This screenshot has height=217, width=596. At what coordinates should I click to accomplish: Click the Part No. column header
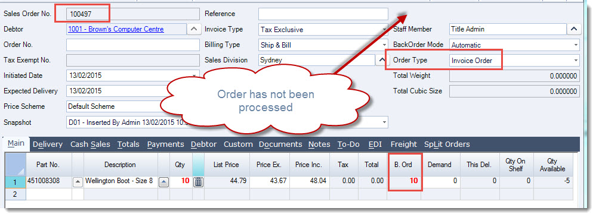(49, 165)
